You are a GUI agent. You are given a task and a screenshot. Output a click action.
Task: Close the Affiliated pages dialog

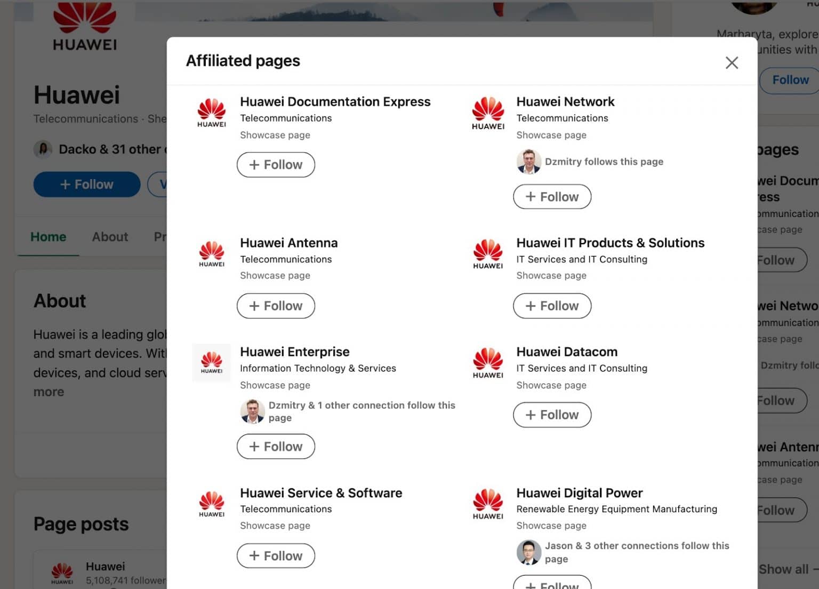coord(732,62)
